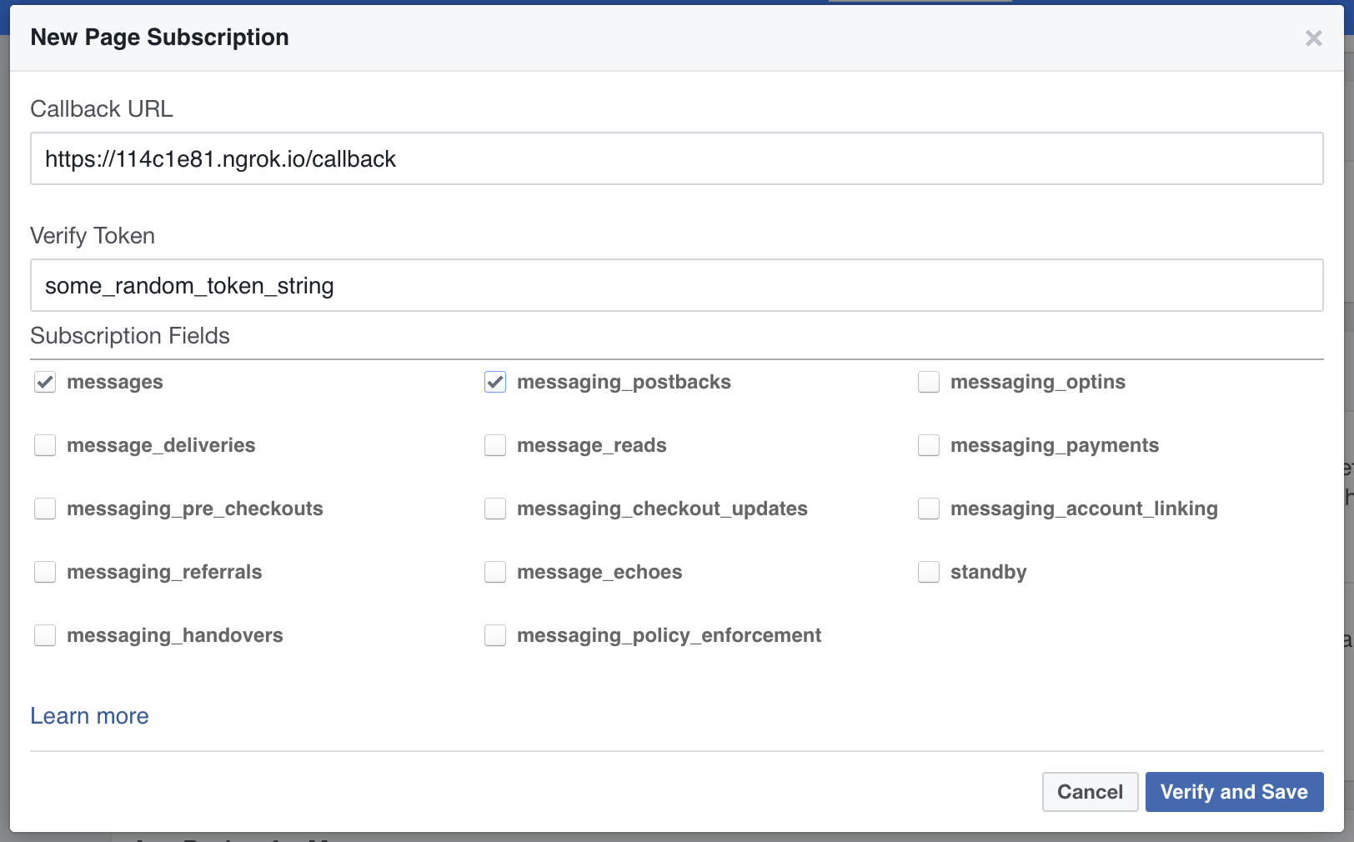Check the standby checkbox
The width and height of the screenshot is (1354, 842).
tap(929, 572)
